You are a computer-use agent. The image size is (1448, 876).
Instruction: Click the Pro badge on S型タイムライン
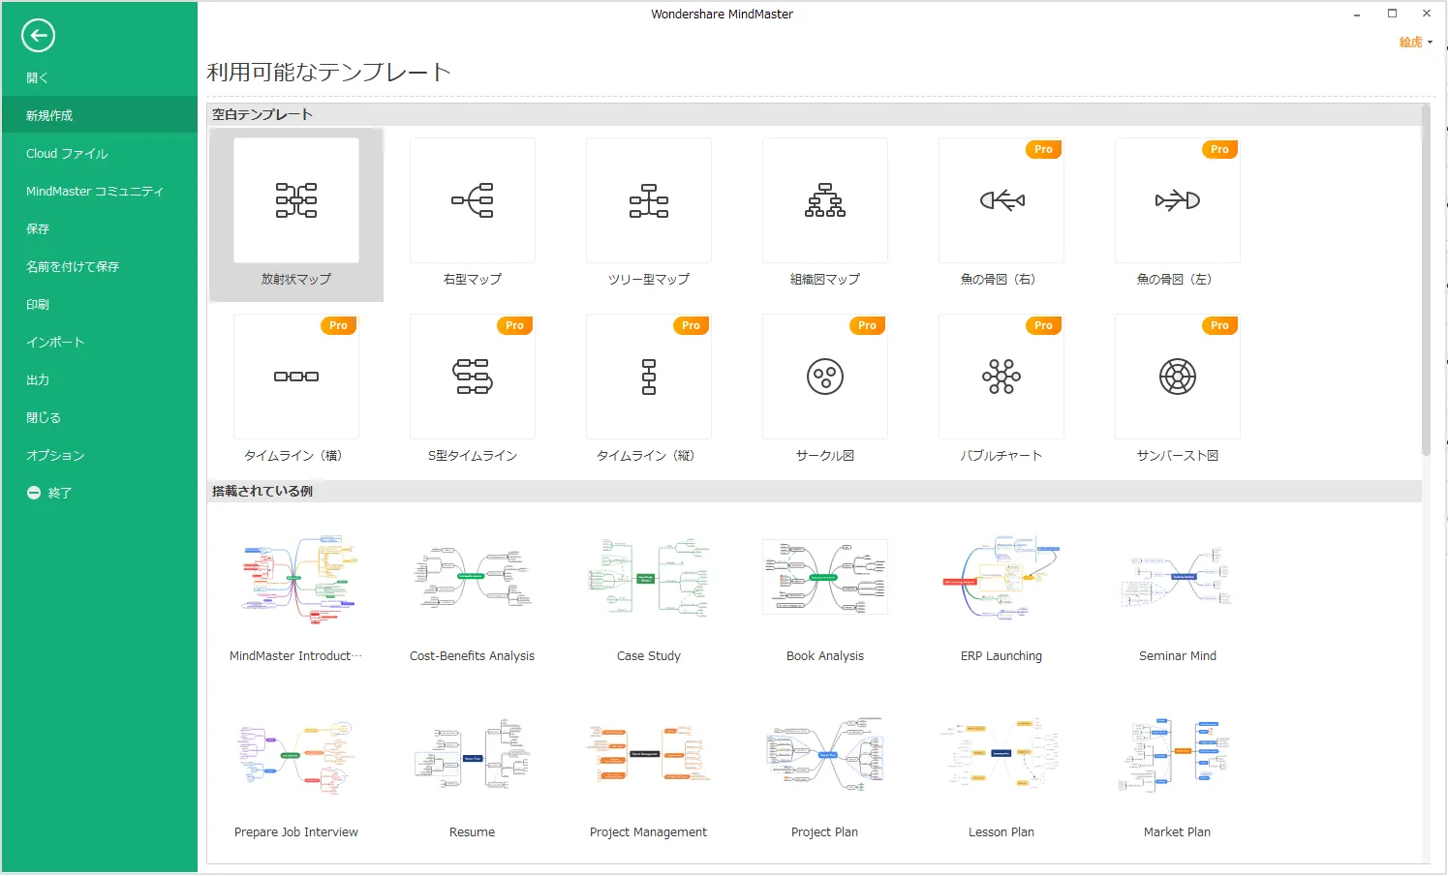pyautogui.click(x=514, y=325)
